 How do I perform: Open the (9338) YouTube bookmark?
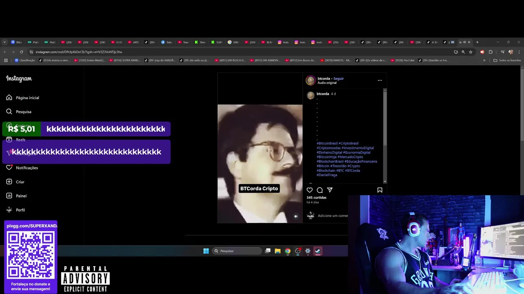tap(402, 60)
